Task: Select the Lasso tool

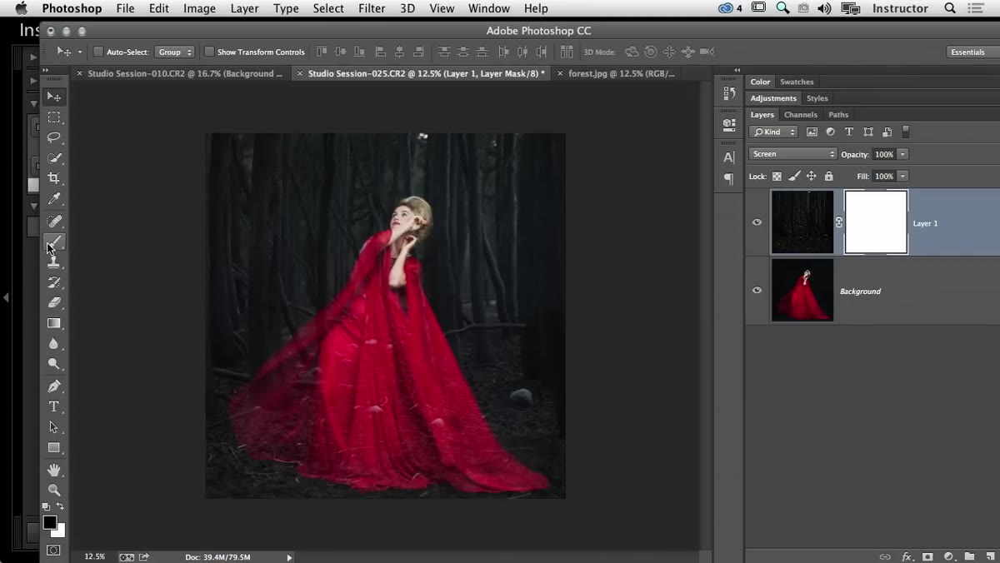Action: click(54, 137)
